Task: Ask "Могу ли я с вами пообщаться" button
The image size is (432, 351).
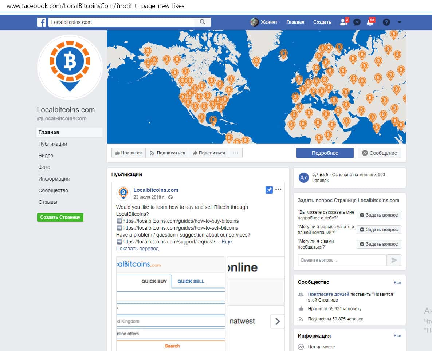Action: click(379, 244)
